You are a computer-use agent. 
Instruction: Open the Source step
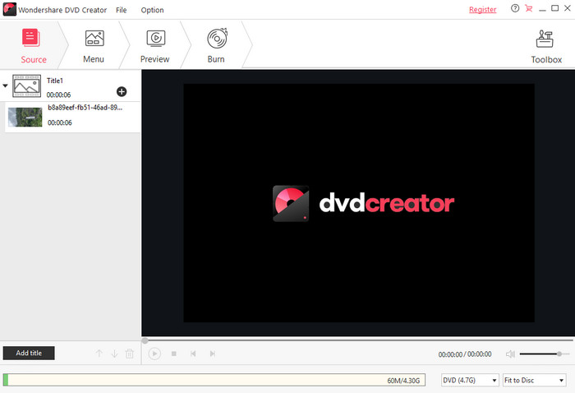click(33, 45)
